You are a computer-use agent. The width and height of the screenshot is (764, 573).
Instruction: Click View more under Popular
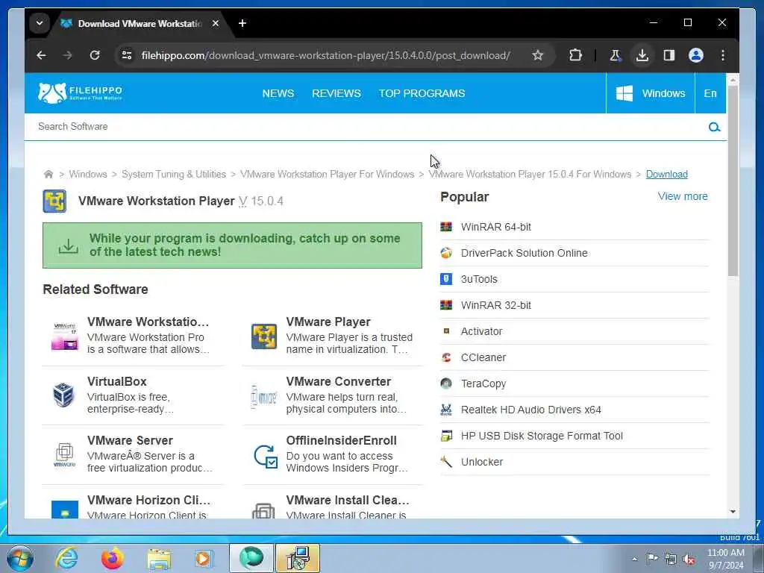[683, 196]
